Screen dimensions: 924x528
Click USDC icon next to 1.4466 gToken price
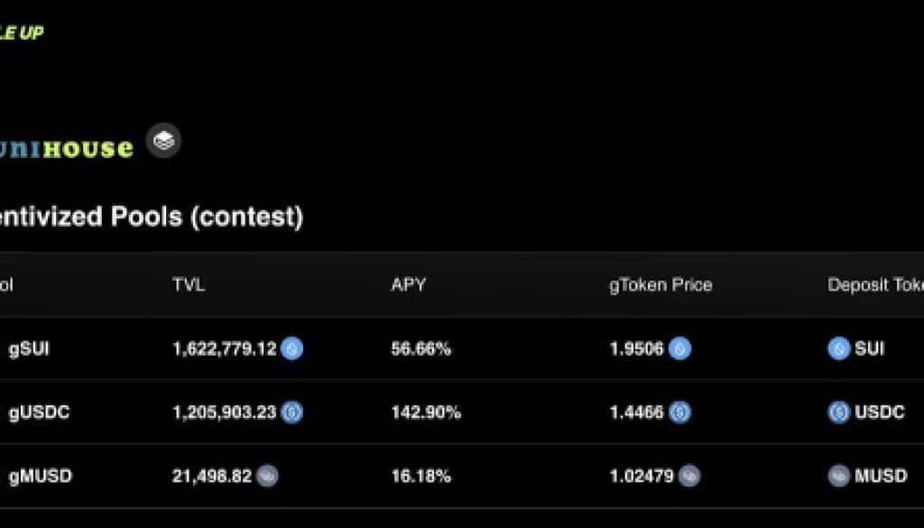tap(679, 412)
